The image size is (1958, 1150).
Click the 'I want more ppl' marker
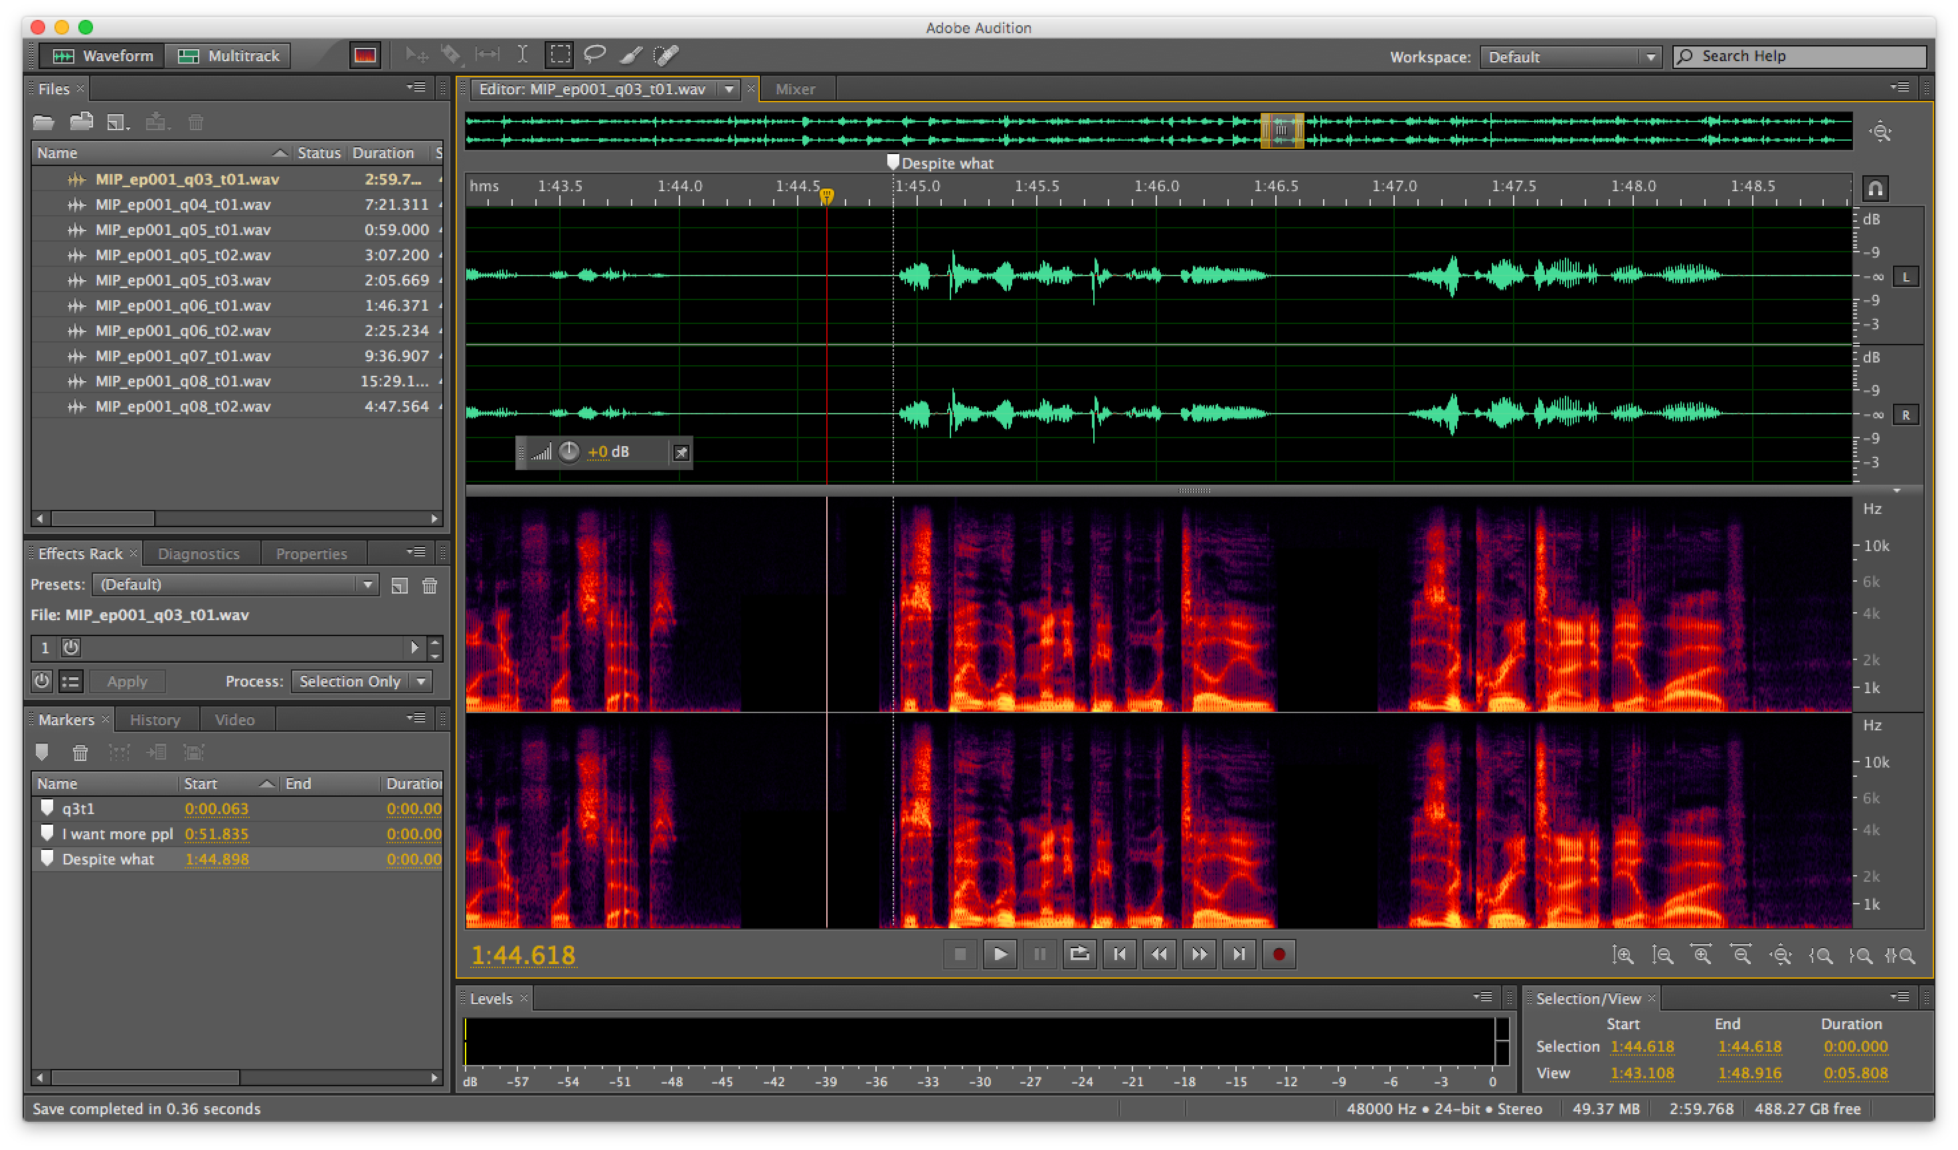click(x=111, y=834)
